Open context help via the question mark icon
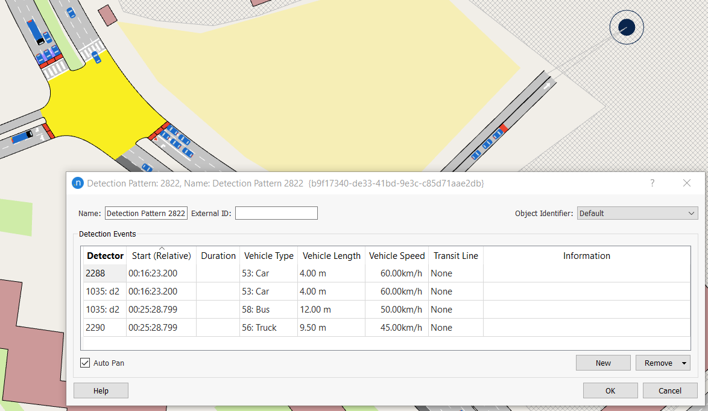708x411 pixels. click(652, 183)
